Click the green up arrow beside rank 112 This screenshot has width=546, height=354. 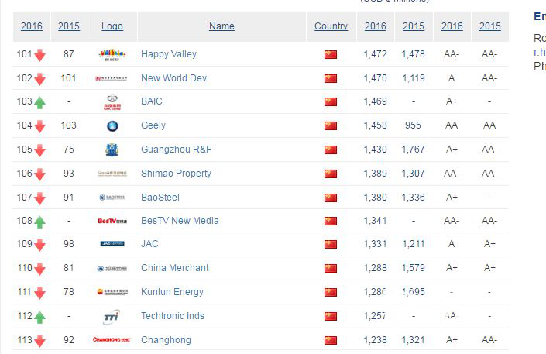(39, 317)
